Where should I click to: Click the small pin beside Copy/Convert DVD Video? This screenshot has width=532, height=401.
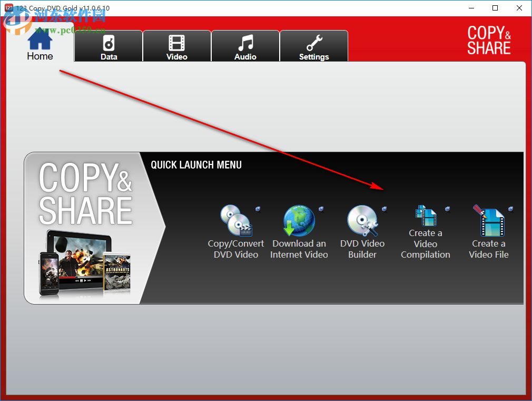point(258,209)
